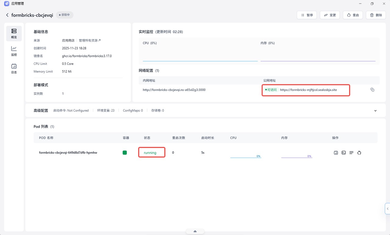The image size is (390, 235).
Task: Click the 环境变量: 23 entry
Action: pos(106,110)
